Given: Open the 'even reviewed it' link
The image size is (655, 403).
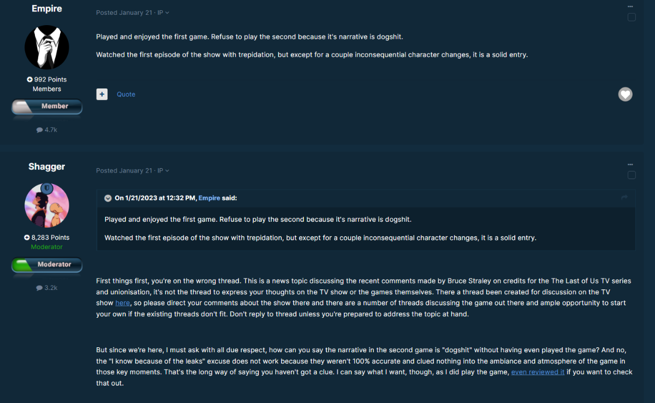Looking at the screenshot, I should point(538,372).
